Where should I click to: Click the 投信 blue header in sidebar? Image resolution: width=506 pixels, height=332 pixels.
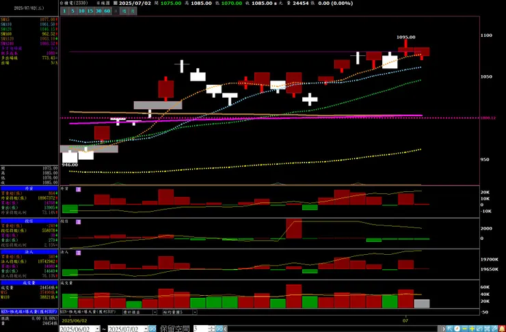[x=29, y=221]
